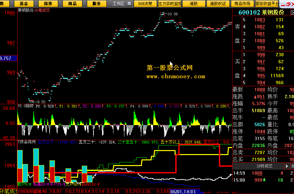Viewport: 294px width, 194px height.
Task: Expand the 工作区 dropdown
Action: point(129,3)
